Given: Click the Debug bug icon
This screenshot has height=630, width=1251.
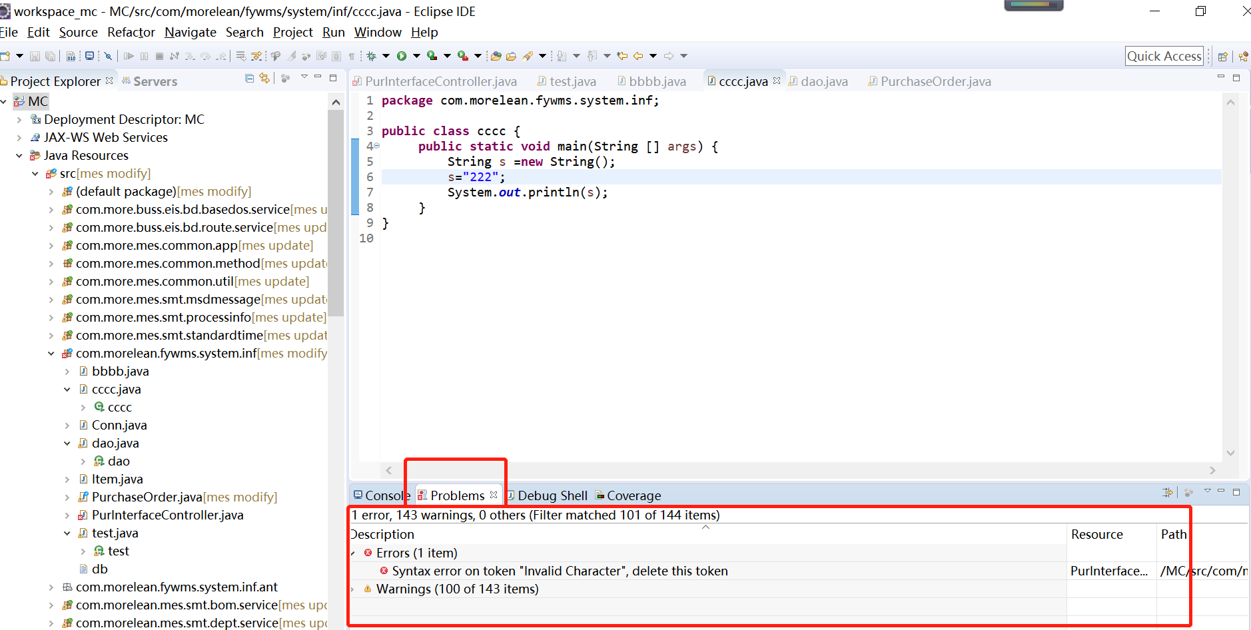Looking at the screenshot, I should (372, 57).
